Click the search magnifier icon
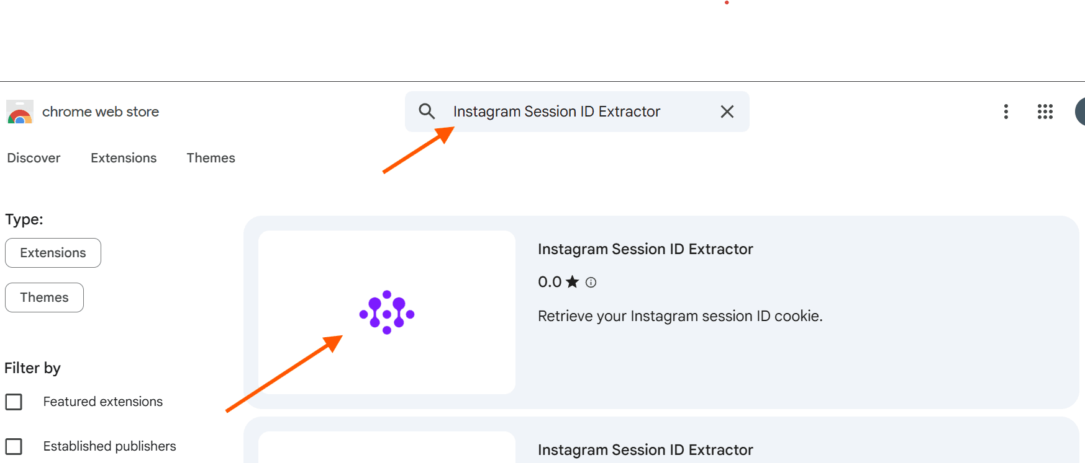1085x463 pixels. 427,111
